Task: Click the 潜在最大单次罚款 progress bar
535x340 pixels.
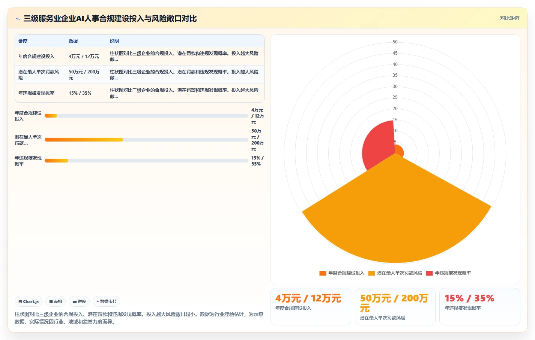Action: point(146,140)
